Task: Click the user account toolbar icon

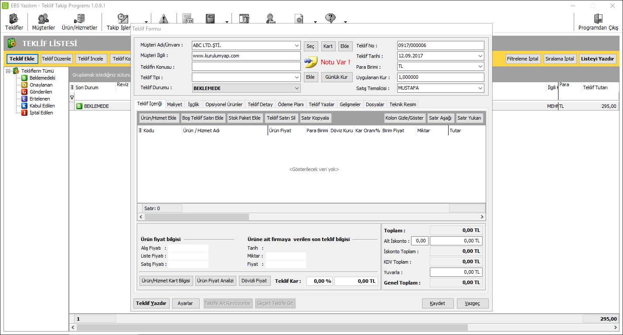Action: click(x=270, y=18)
